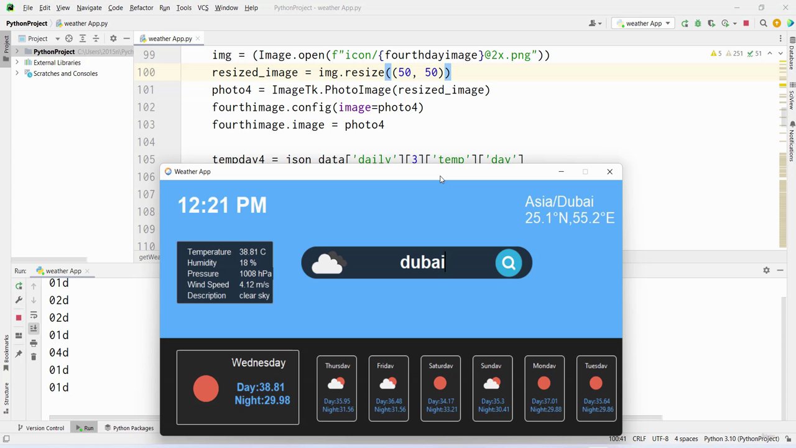This screenshot has width=796, height=448.
Task: Click the Debug bug icon in toolbar
Action: (698, 24)
